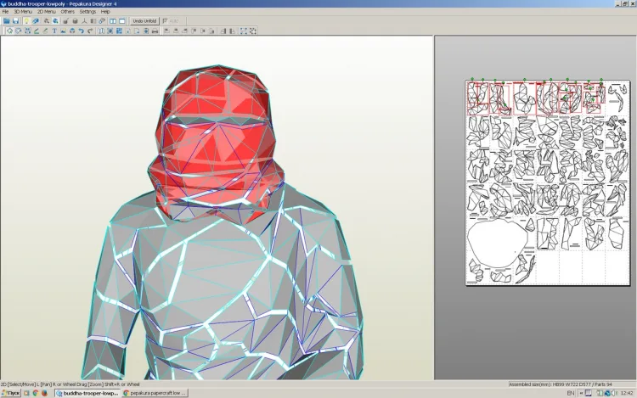Expand the Others menu

(67, 12)
